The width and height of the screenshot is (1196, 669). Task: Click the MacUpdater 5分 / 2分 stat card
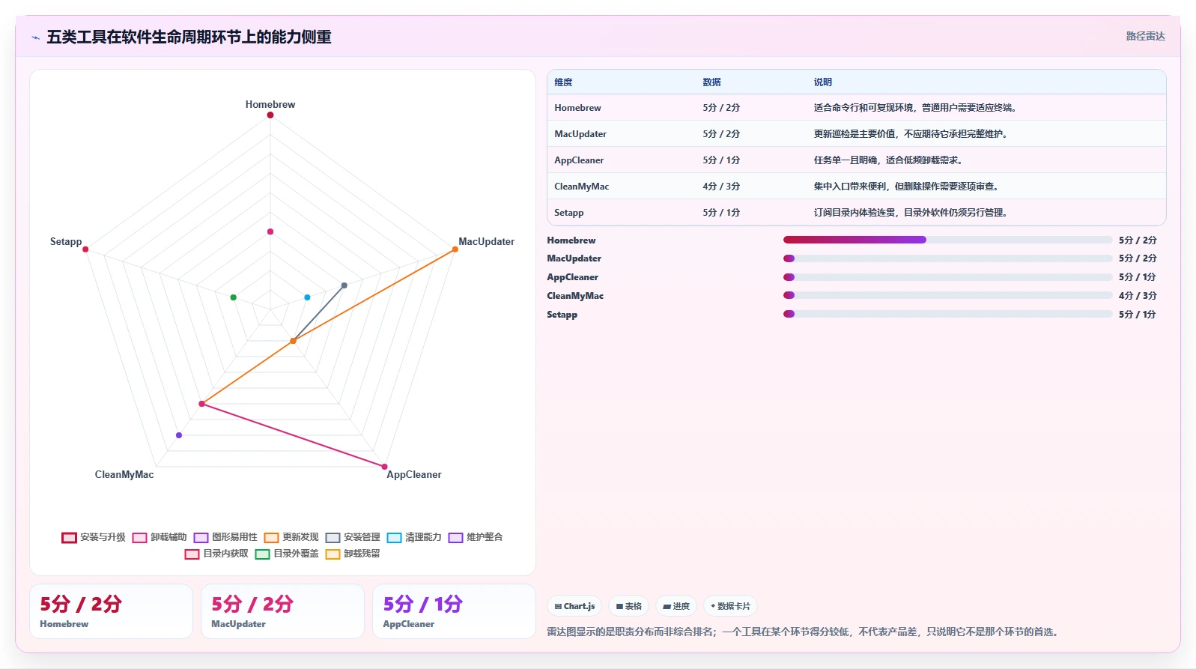click(x=282, y=611)
